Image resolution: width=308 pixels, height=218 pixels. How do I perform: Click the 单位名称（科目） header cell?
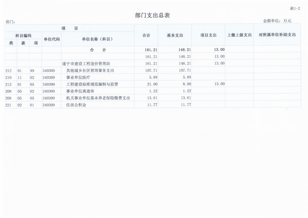point(97,39)
